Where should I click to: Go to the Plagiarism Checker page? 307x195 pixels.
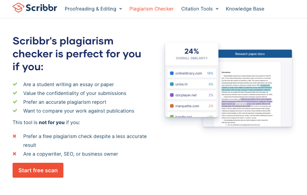[x=151, y=9]
